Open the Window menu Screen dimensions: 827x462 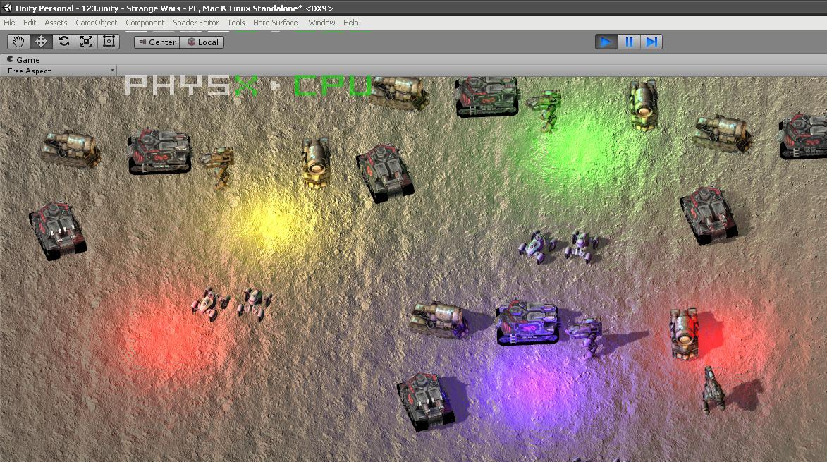click(321, 23)
